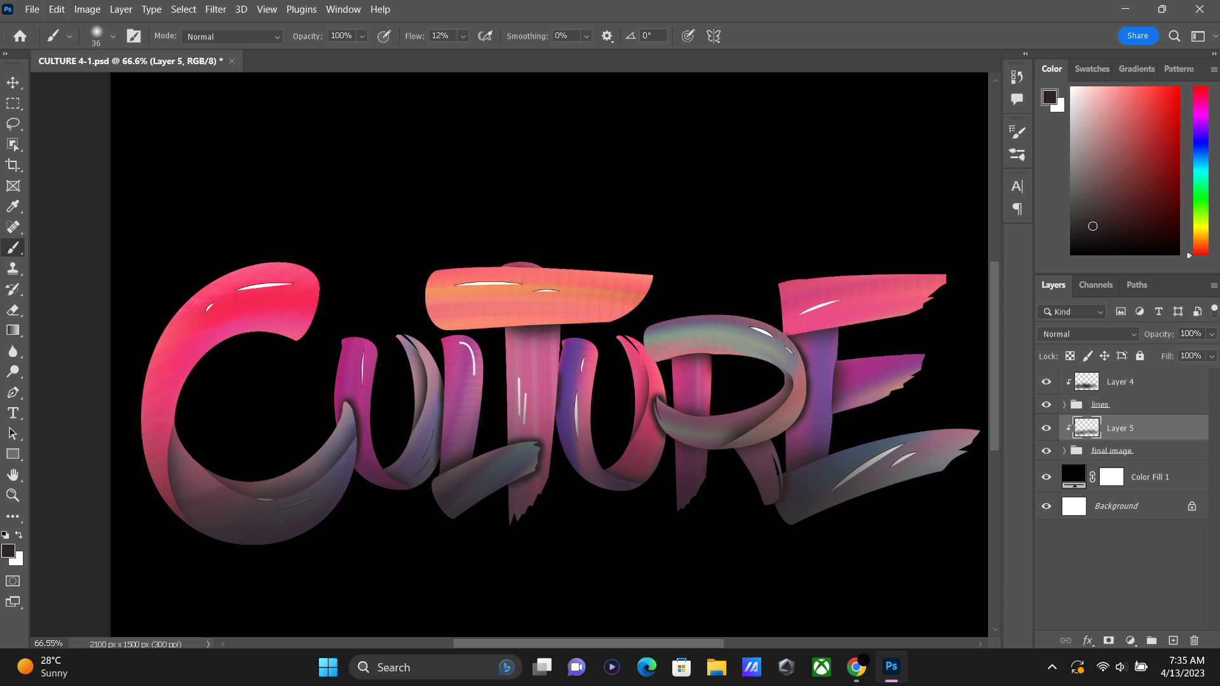The height and width of the screenshot is (686, 1220).
Task: Click the hue spectrum slider
Action: (1200, 170)
